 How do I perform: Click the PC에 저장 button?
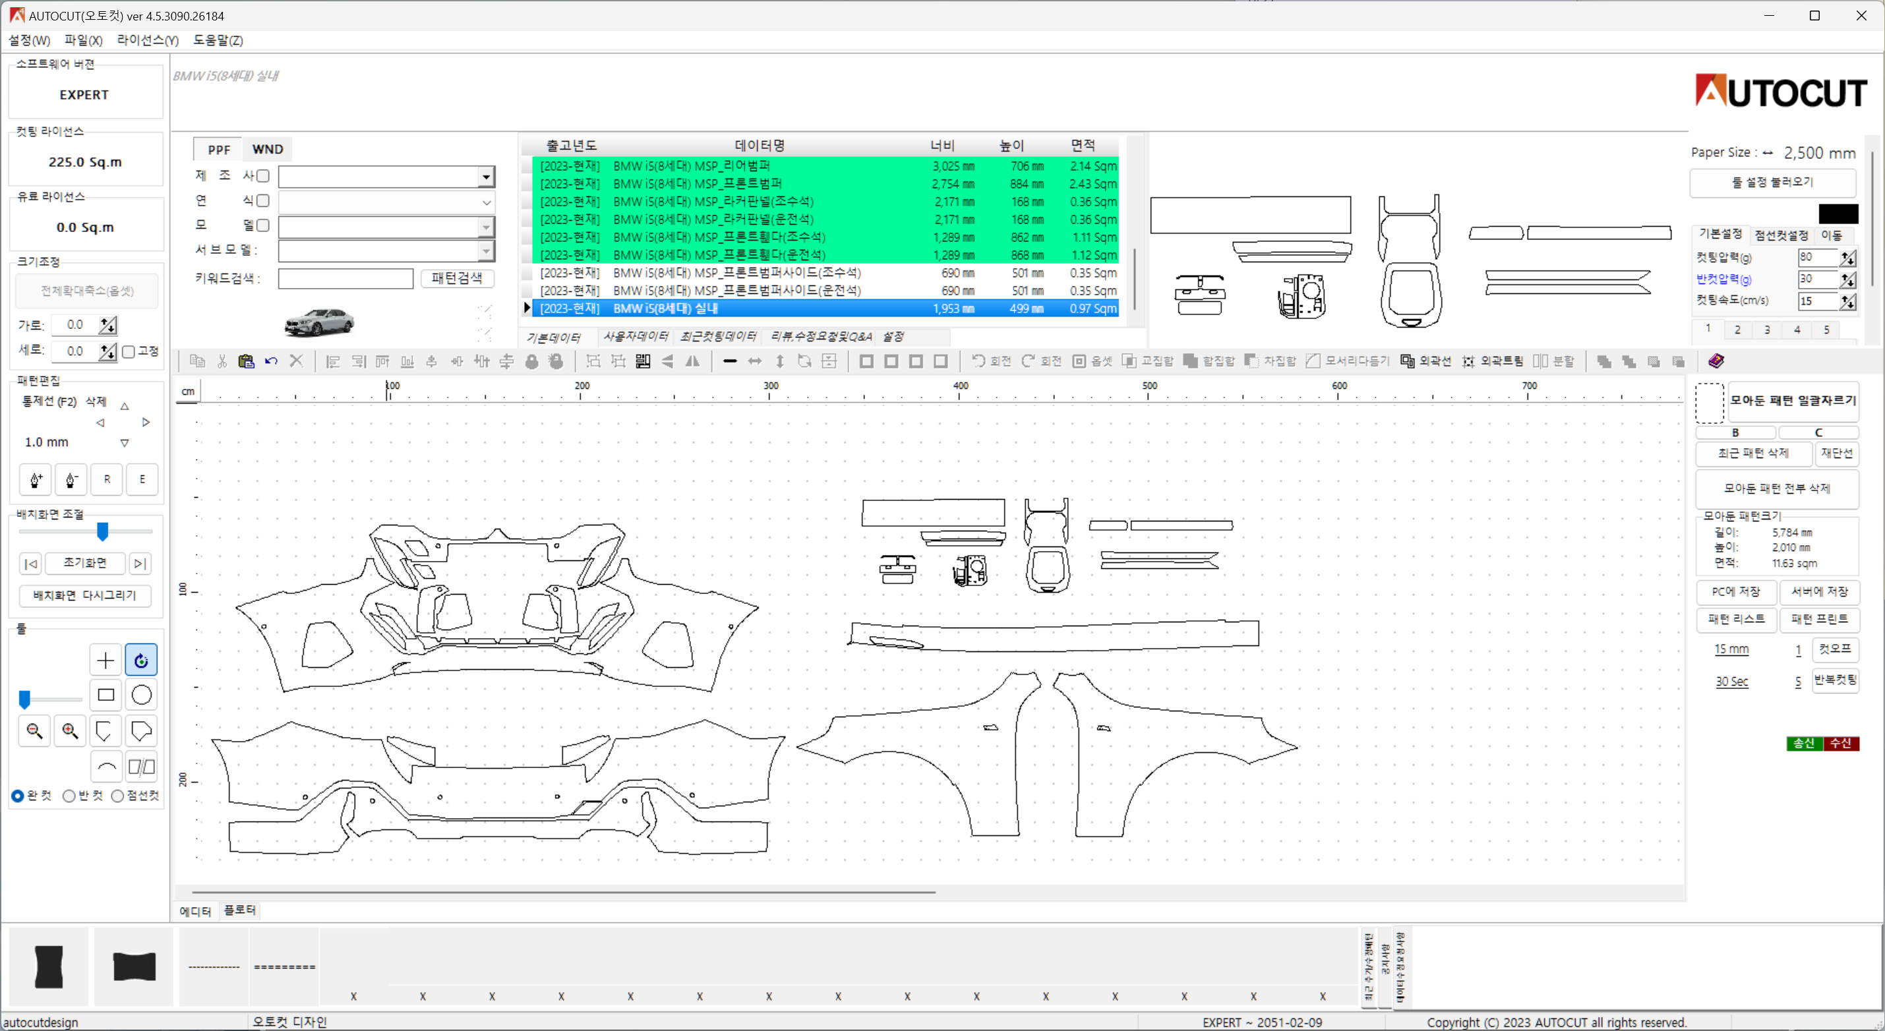coord(1736,591)
